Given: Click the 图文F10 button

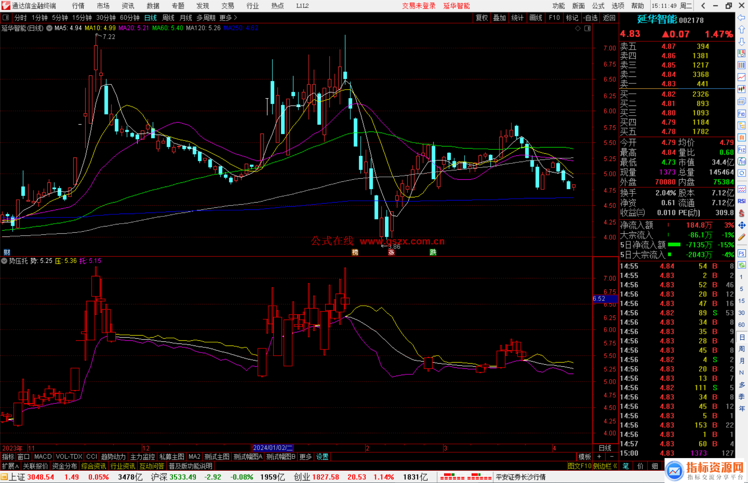Looking at the screenshot, I should (579, 466).
